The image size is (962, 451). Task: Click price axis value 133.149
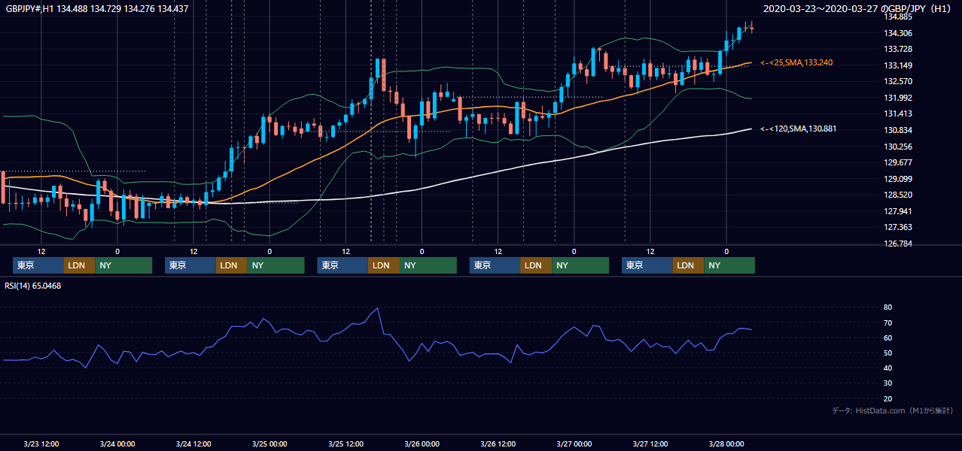click(898, 65)
